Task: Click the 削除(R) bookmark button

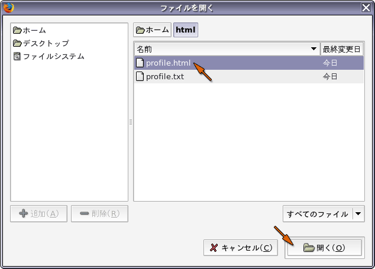Action: [99, 213]
